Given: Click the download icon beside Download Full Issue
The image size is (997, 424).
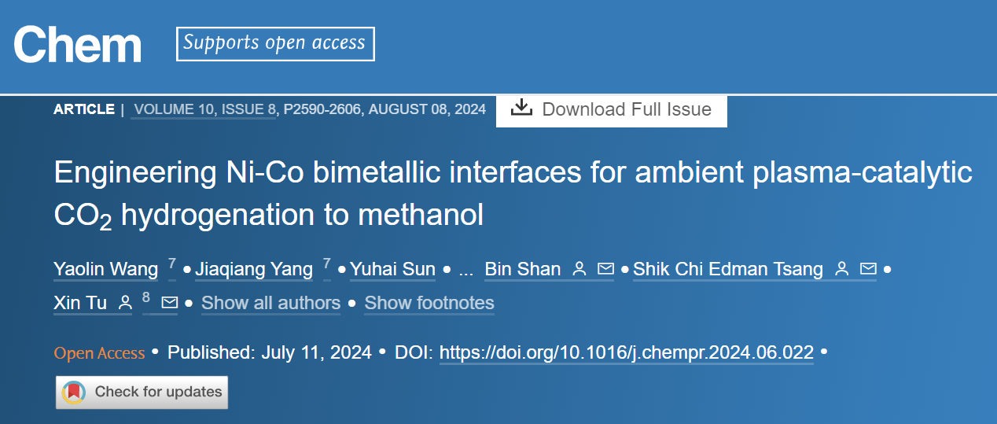Looking at the screenshot, I should click(521, 108).
